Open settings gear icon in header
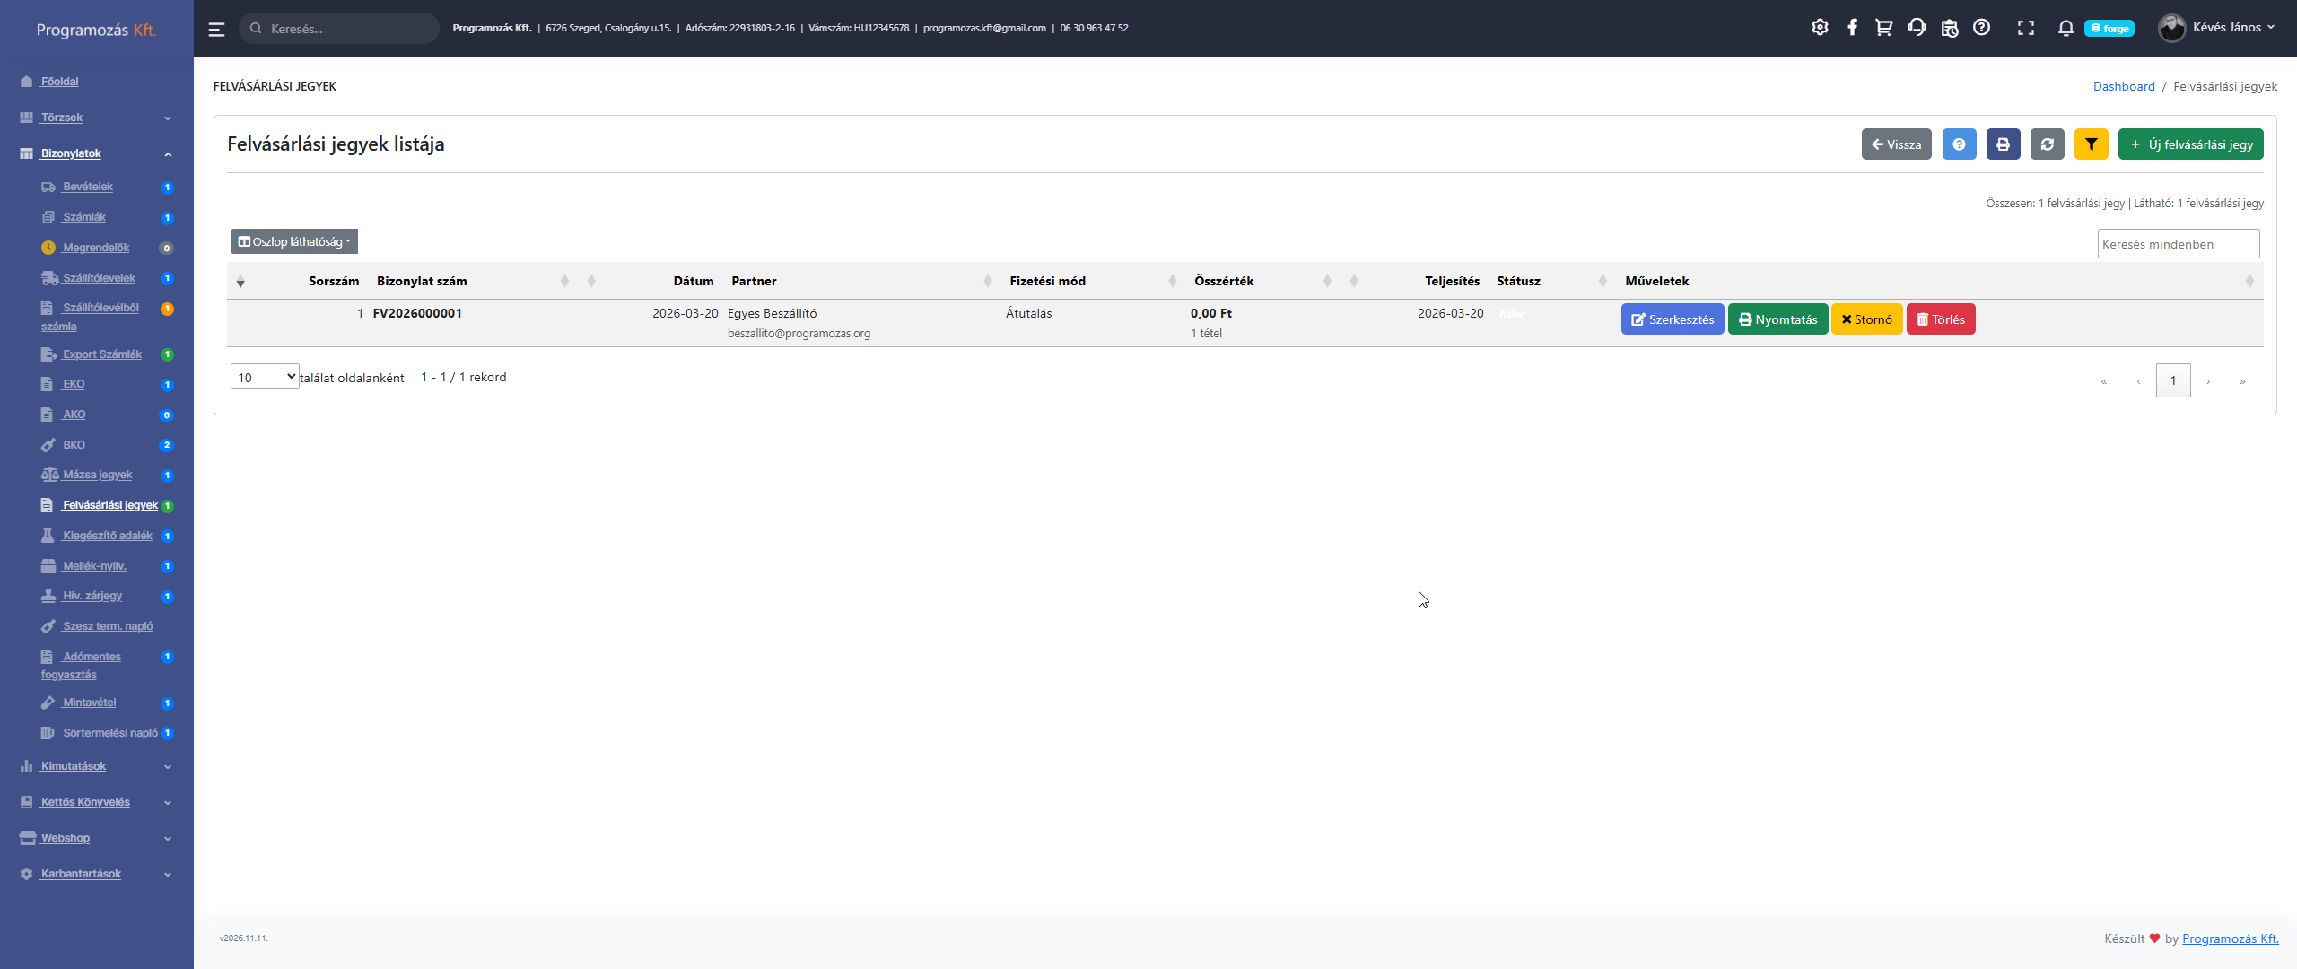Screen dimensions: 2297x969 point(1819,28)
